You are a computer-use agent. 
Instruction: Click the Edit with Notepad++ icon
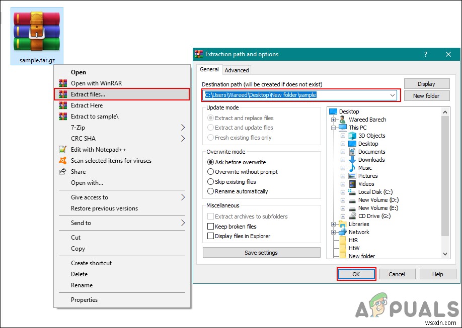[x=62, y=150]
